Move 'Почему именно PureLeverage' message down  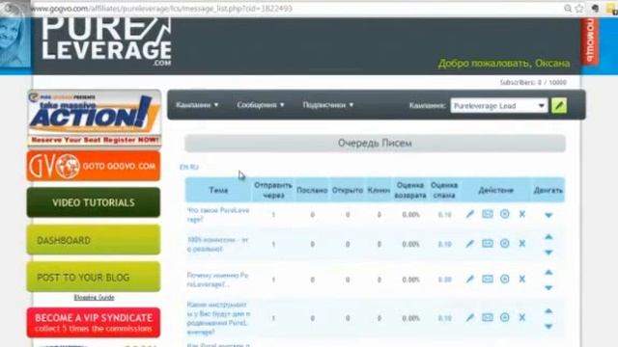click(x=548, y=287)
